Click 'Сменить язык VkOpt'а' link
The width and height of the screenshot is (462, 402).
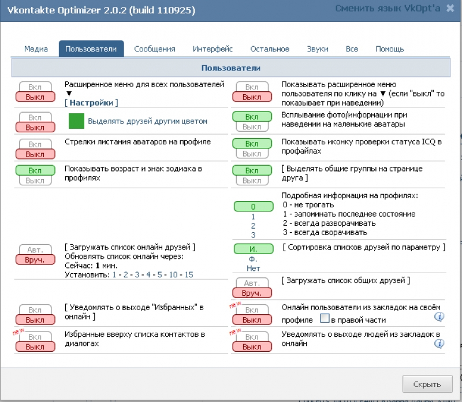pos(388,8)
